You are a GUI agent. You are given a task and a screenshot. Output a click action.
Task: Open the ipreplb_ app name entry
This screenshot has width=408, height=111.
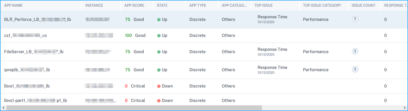27,70
